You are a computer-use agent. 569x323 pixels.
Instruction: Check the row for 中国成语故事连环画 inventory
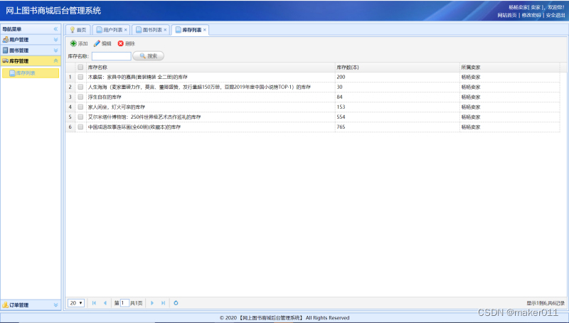point(80,127)
